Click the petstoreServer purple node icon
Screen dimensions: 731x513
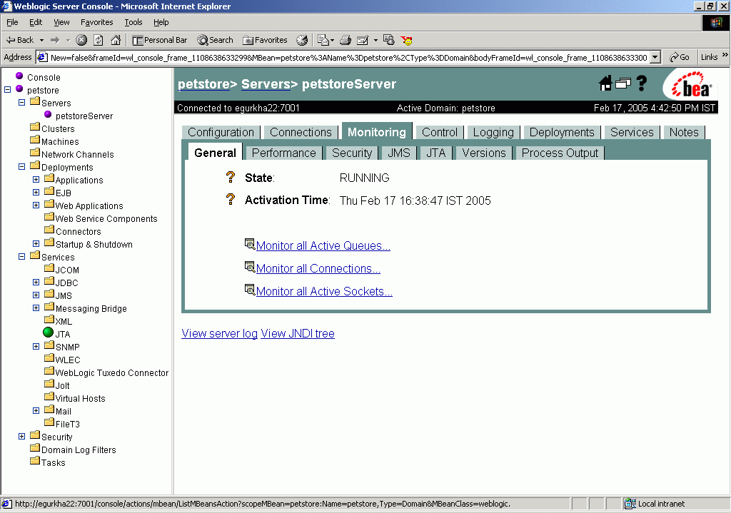pos(48,114)
